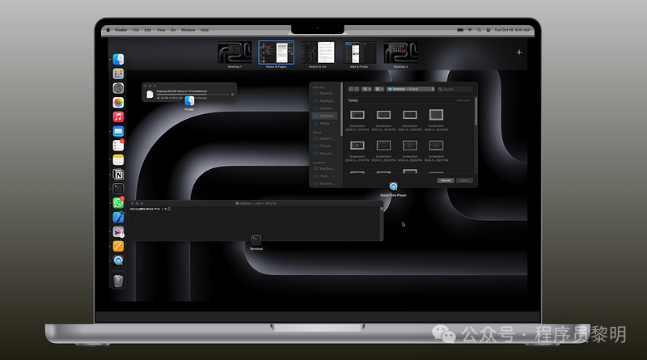647x360 pixels.
Task: Launch Photos from the Dock
Action: point(118,103)
